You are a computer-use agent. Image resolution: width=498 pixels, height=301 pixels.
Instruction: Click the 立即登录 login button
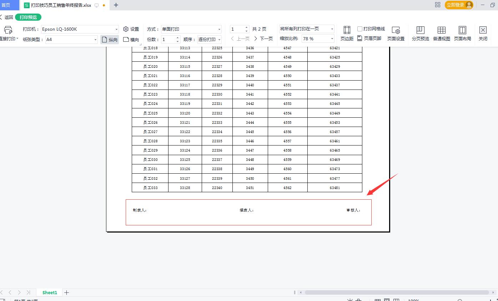coord(459,5)
